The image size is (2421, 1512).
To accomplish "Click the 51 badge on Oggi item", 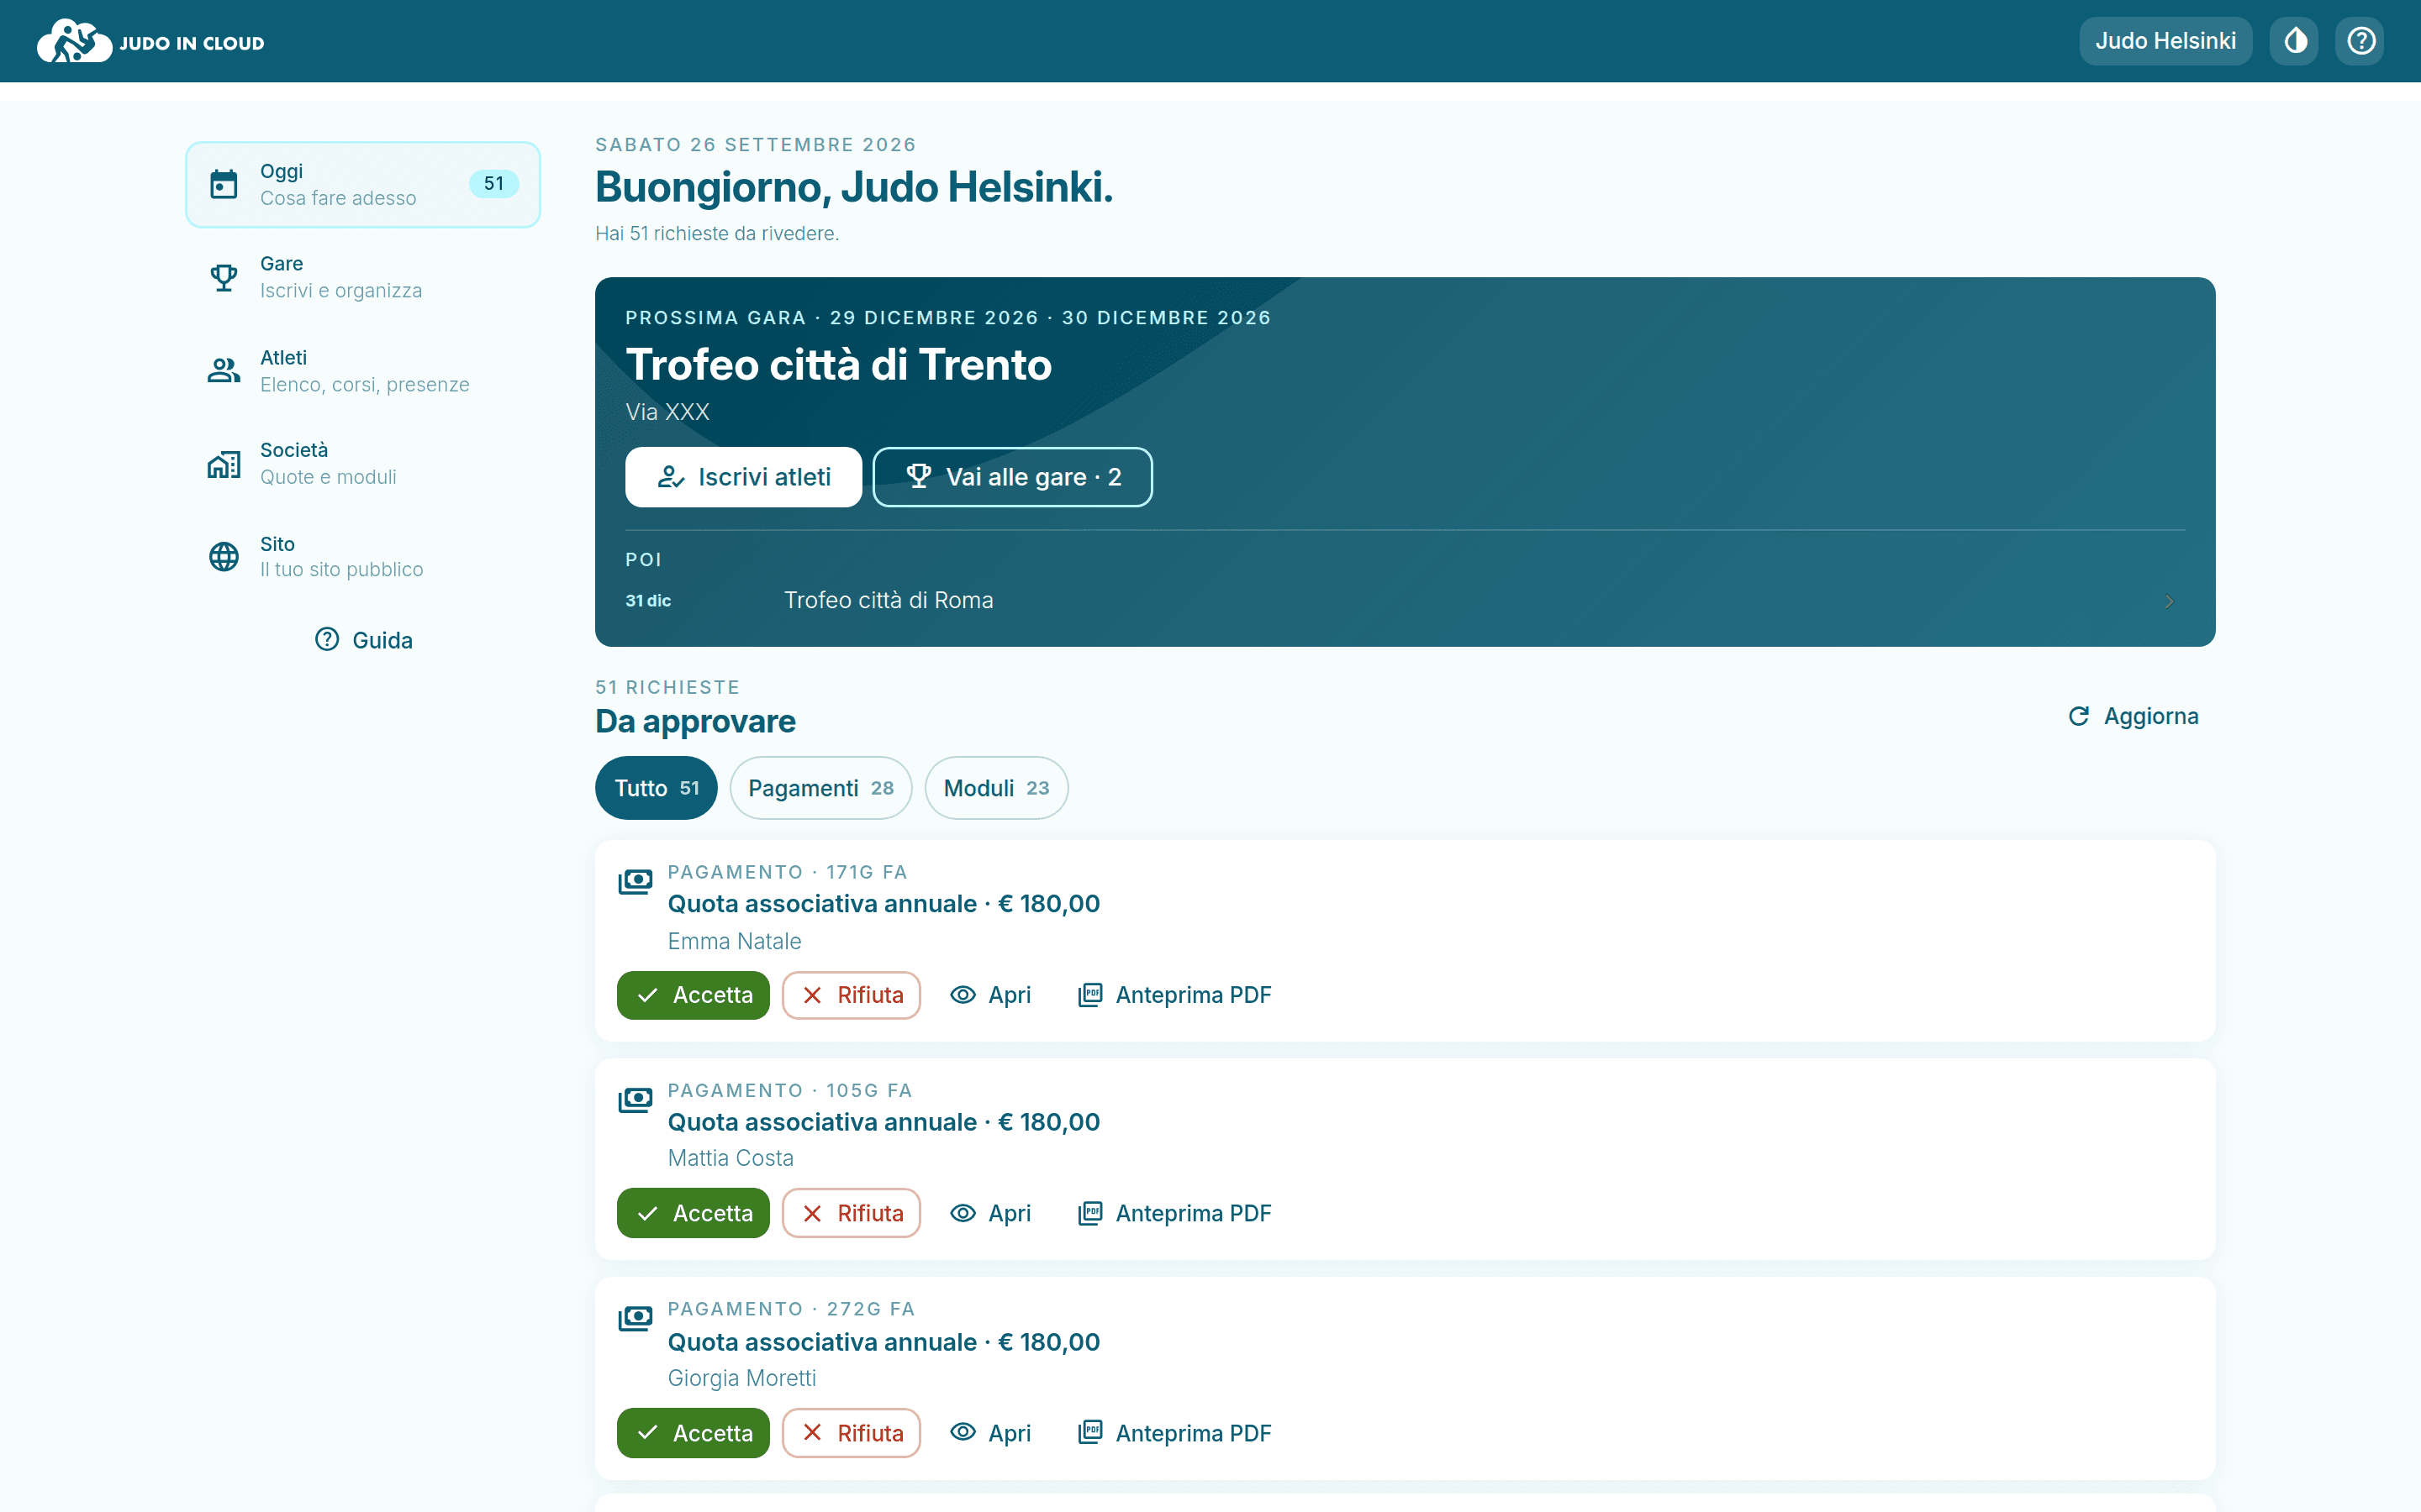I will [494, 184].
